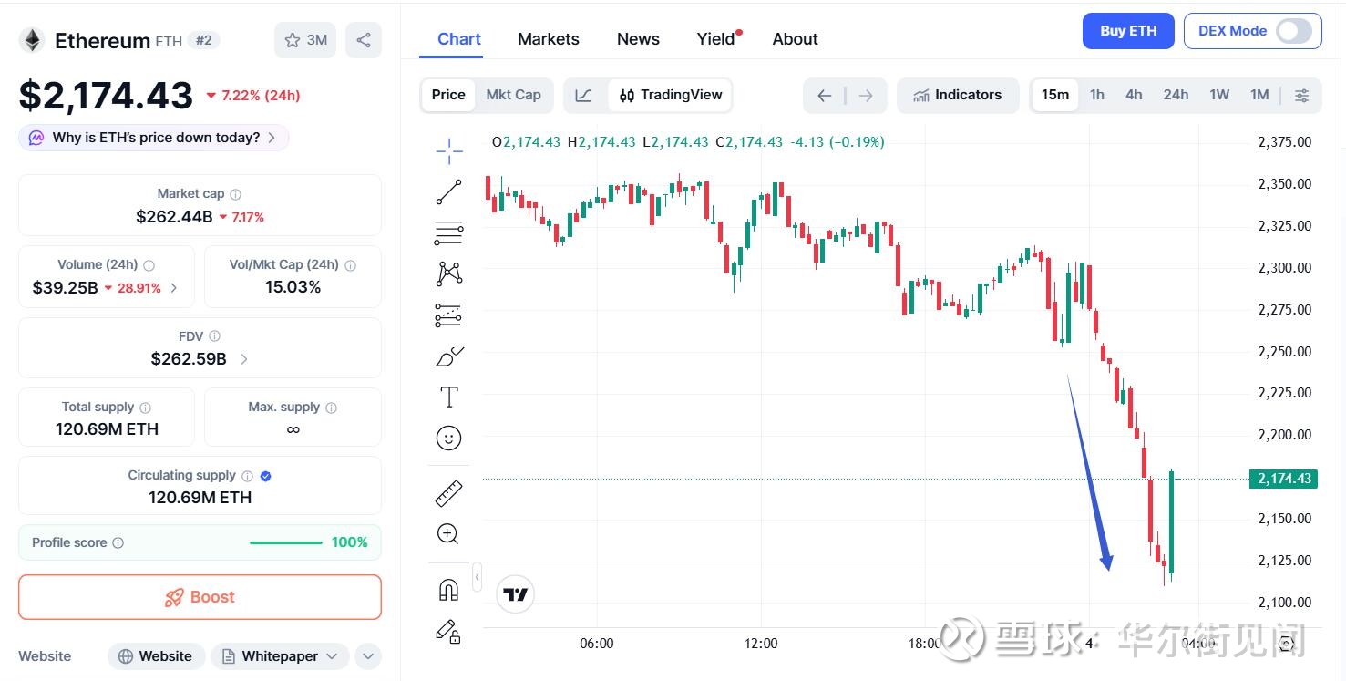Select the text annotation tool
Screen dimensions: 1346x681
click(x=448, y=397)
